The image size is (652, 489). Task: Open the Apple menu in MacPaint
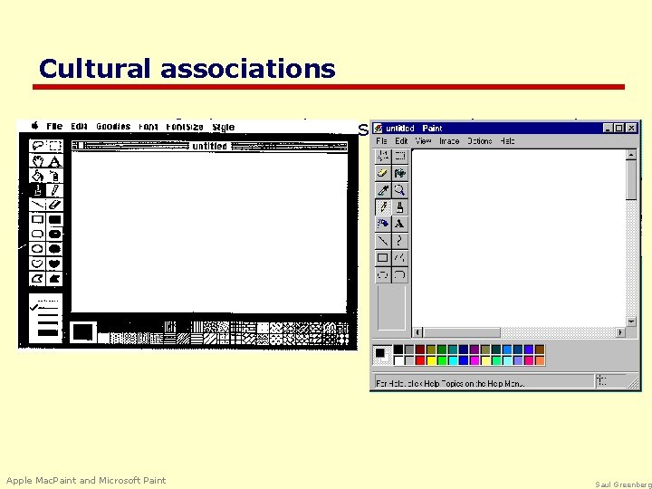(35, 126)
